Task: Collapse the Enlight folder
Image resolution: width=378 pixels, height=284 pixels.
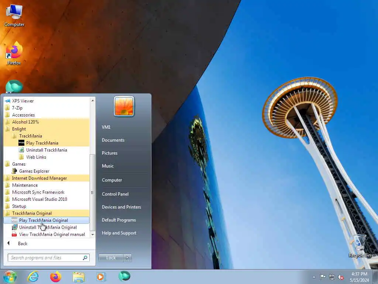Action: click(x=47, y=129)
